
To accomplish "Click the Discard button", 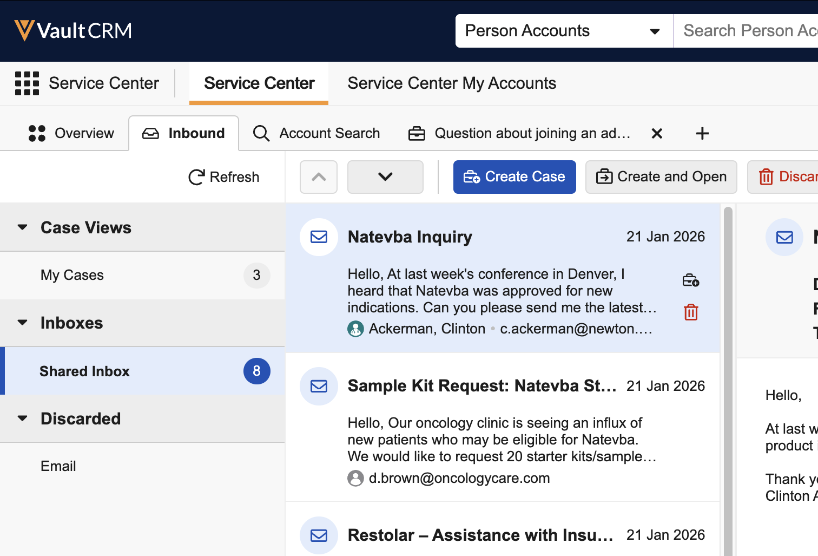I will click(x=783, y=177).
